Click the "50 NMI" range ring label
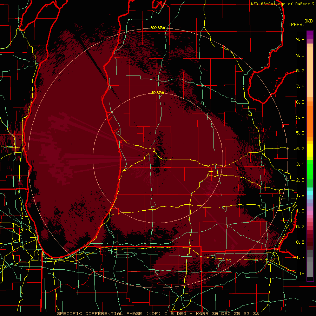 click(x=158, y=93)
